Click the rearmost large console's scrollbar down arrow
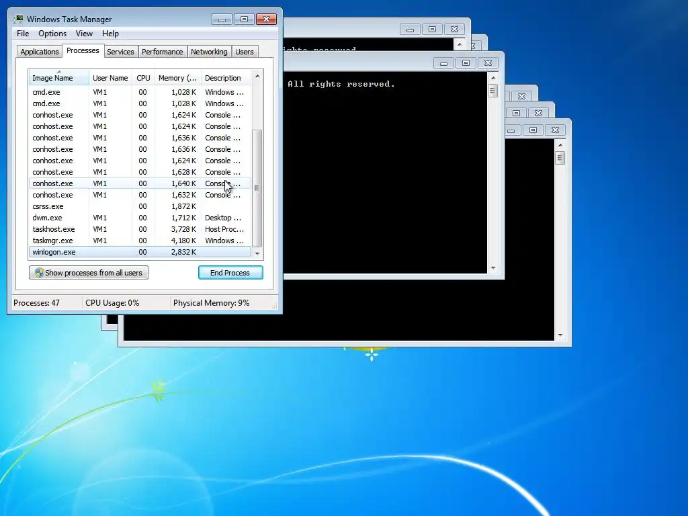Screen dimensions: 688x516 (560, 335)
